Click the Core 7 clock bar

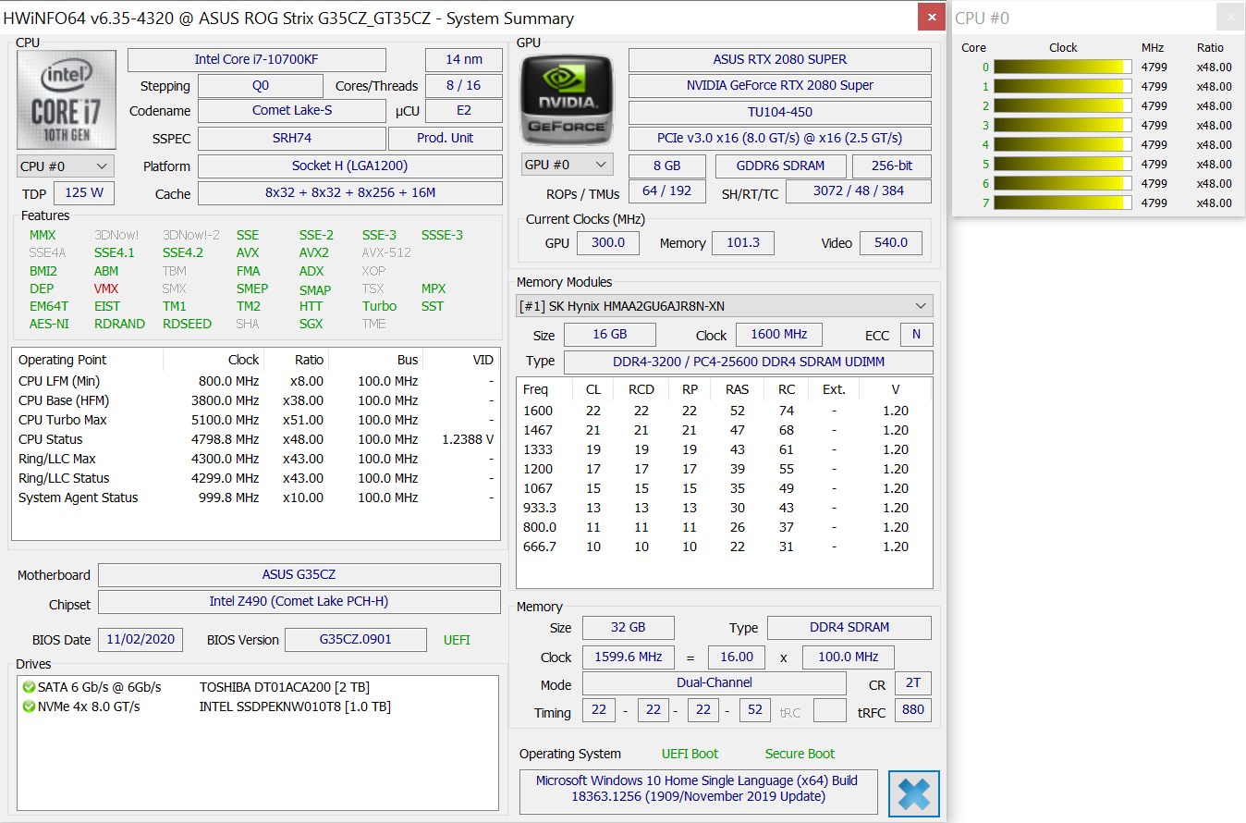click(x=1062, y=203)
